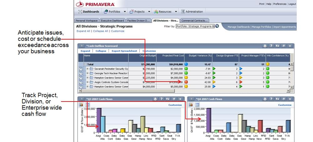Click the portfolio filter selector icon

coord(217,26)
